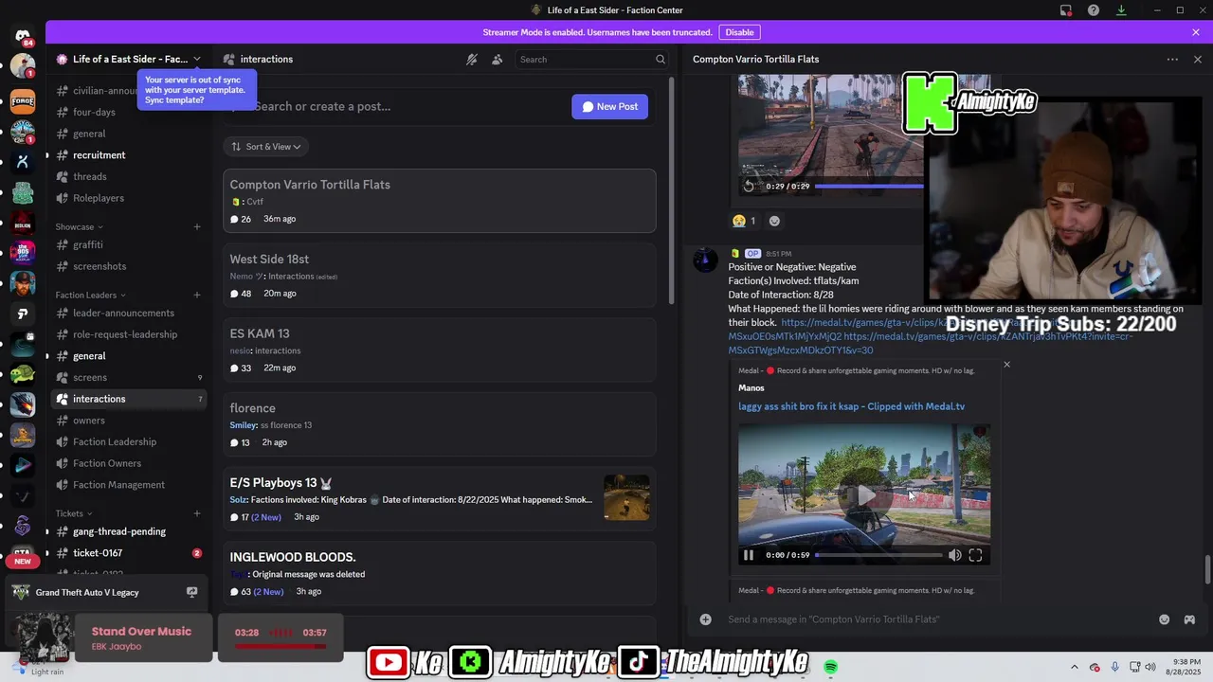Disable Streamer Mode

tap(739, 32)
